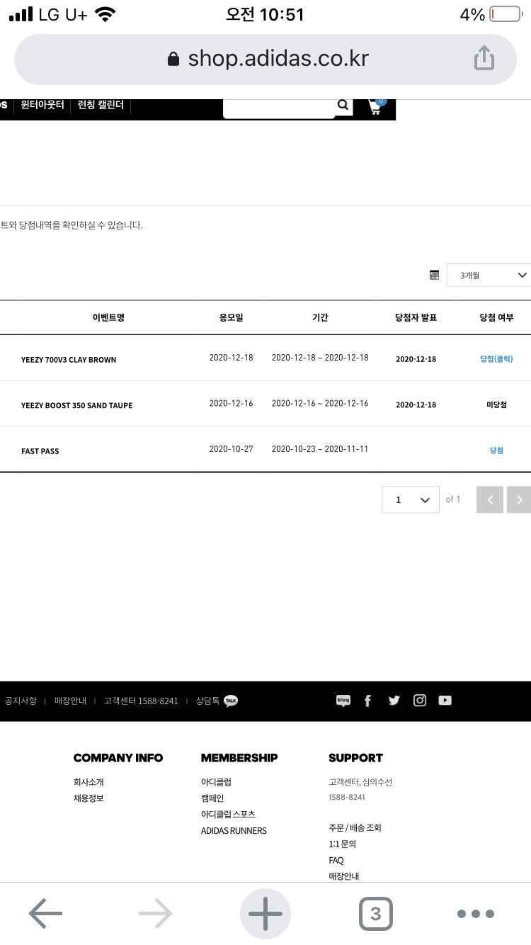The width and height of the screenshot is (531, 945).
Task: Open 아디클럽 스포츠 link
Action: point(228,815)
